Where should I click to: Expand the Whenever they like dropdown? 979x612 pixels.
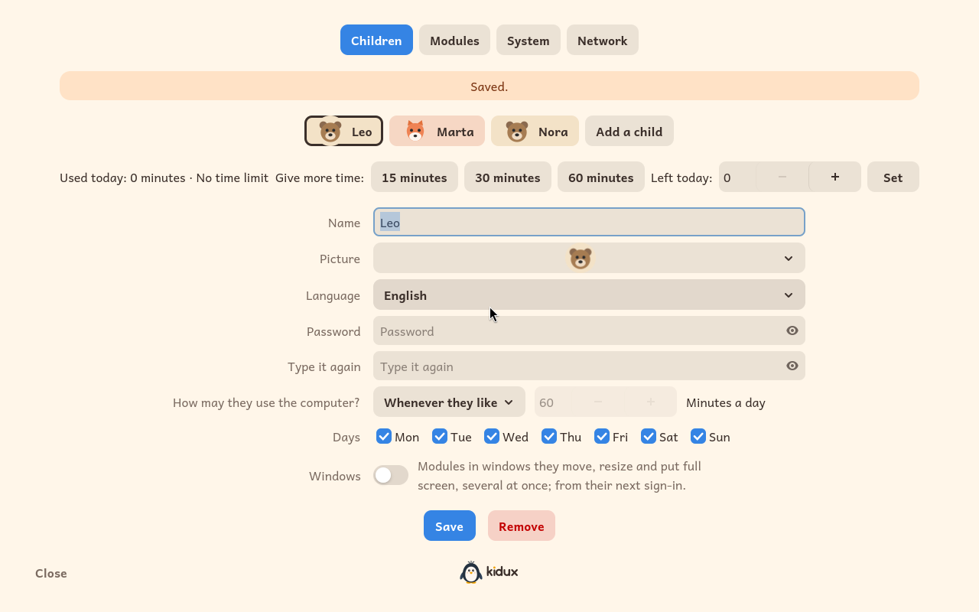click(x=449, y=402)
